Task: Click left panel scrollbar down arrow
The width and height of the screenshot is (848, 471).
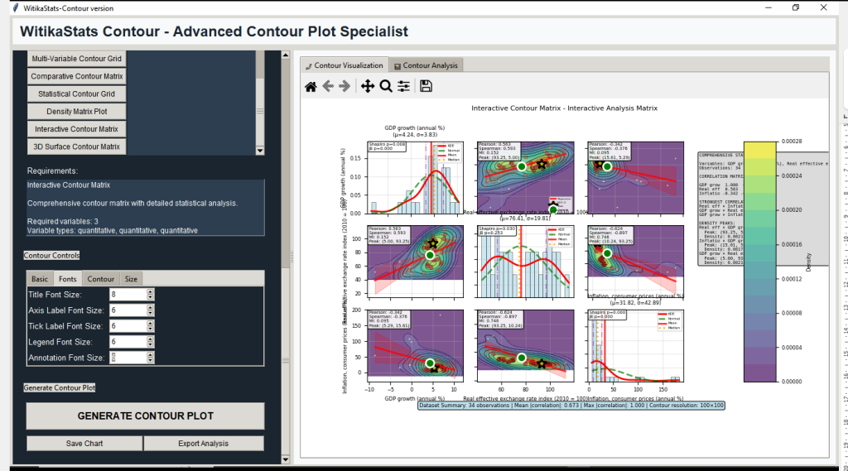Action: [286, 459]
